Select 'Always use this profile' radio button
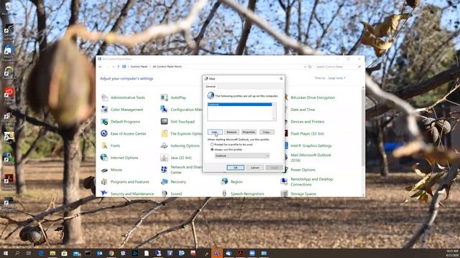The height and width of the screenshot is (258, 460). 212,150
